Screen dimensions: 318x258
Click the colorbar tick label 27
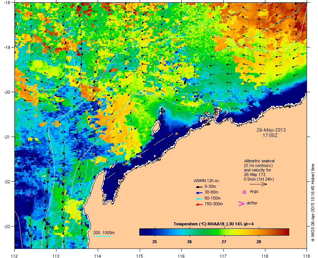click(224, 242)
